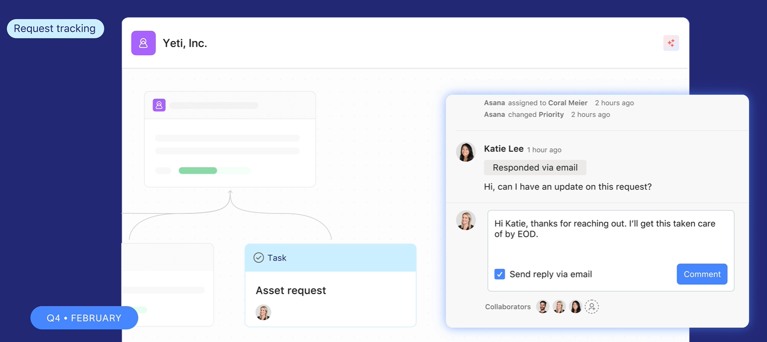Click the Comment button

702,274
